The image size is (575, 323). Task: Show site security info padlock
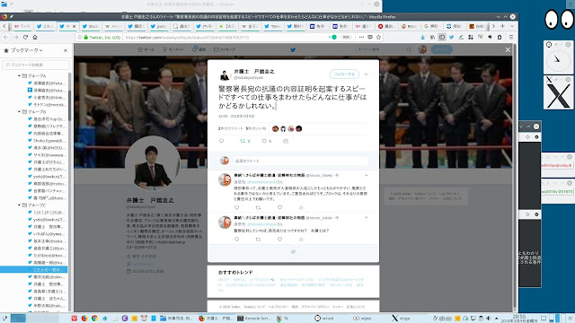pos(86,38)
